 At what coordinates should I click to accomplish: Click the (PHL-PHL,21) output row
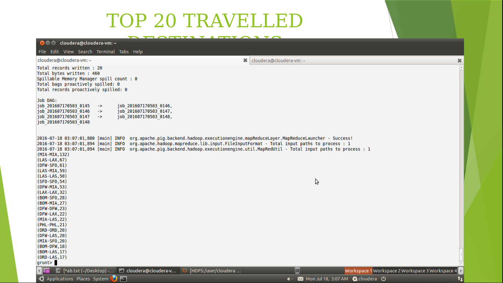point(52,225)
